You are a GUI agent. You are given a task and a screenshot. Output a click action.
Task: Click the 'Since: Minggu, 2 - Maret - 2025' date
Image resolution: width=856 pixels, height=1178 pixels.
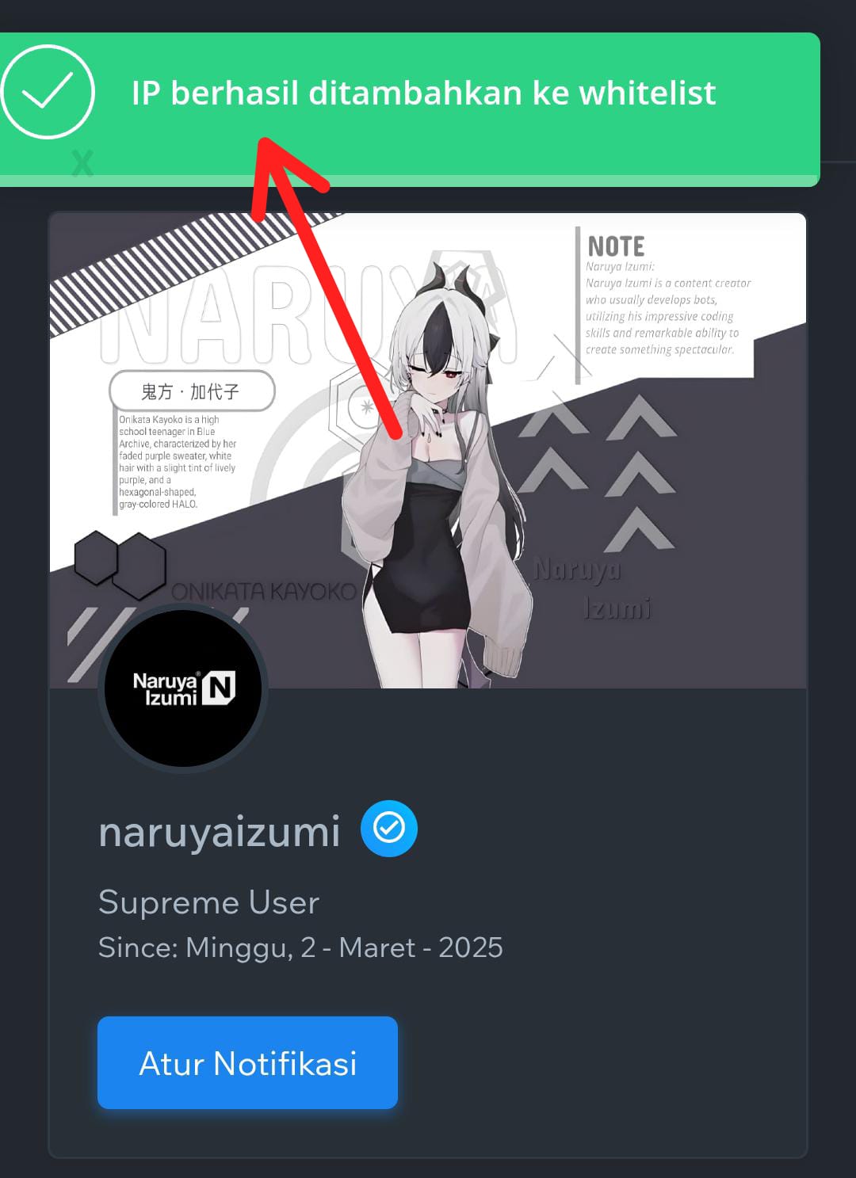[300, 947]
